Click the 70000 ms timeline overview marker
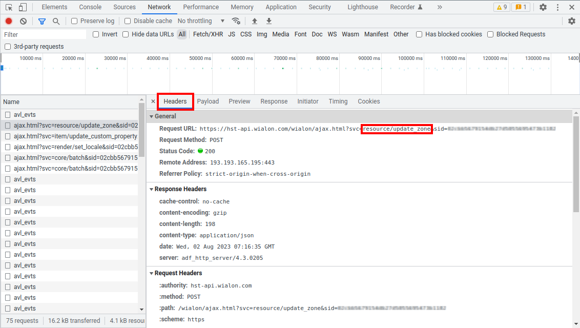Image resolution: width=580 pixels, height=328 pixels. tap(284, 58)
